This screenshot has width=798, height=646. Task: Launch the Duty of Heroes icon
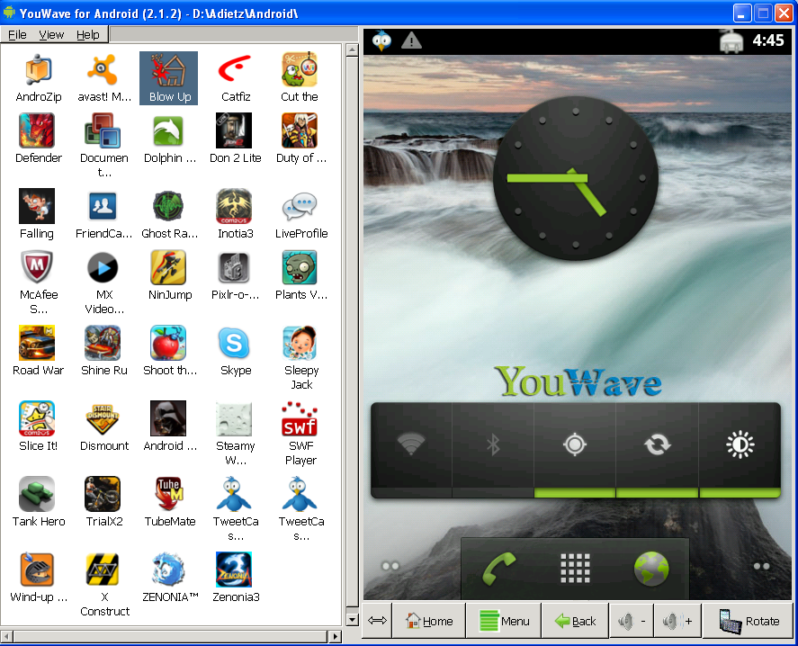pos(300,130)
